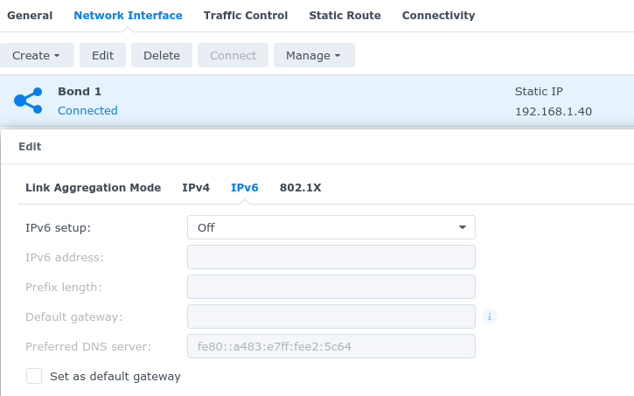
Task: Click the Bond 1 share icon
Action: tap(28, 101)
